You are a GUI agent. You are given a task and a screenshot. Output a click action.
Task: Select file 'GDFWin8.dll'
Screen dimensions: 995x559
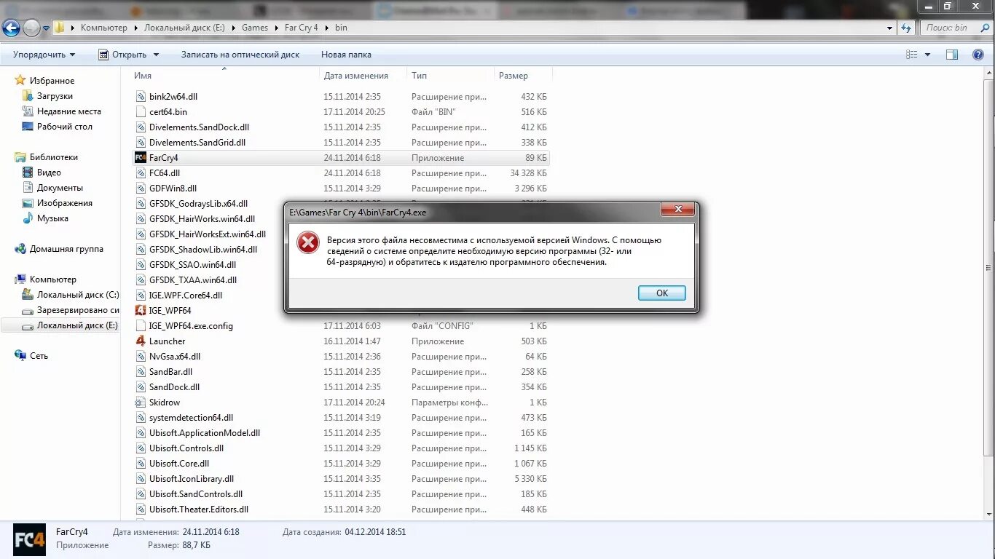[173, 189]
